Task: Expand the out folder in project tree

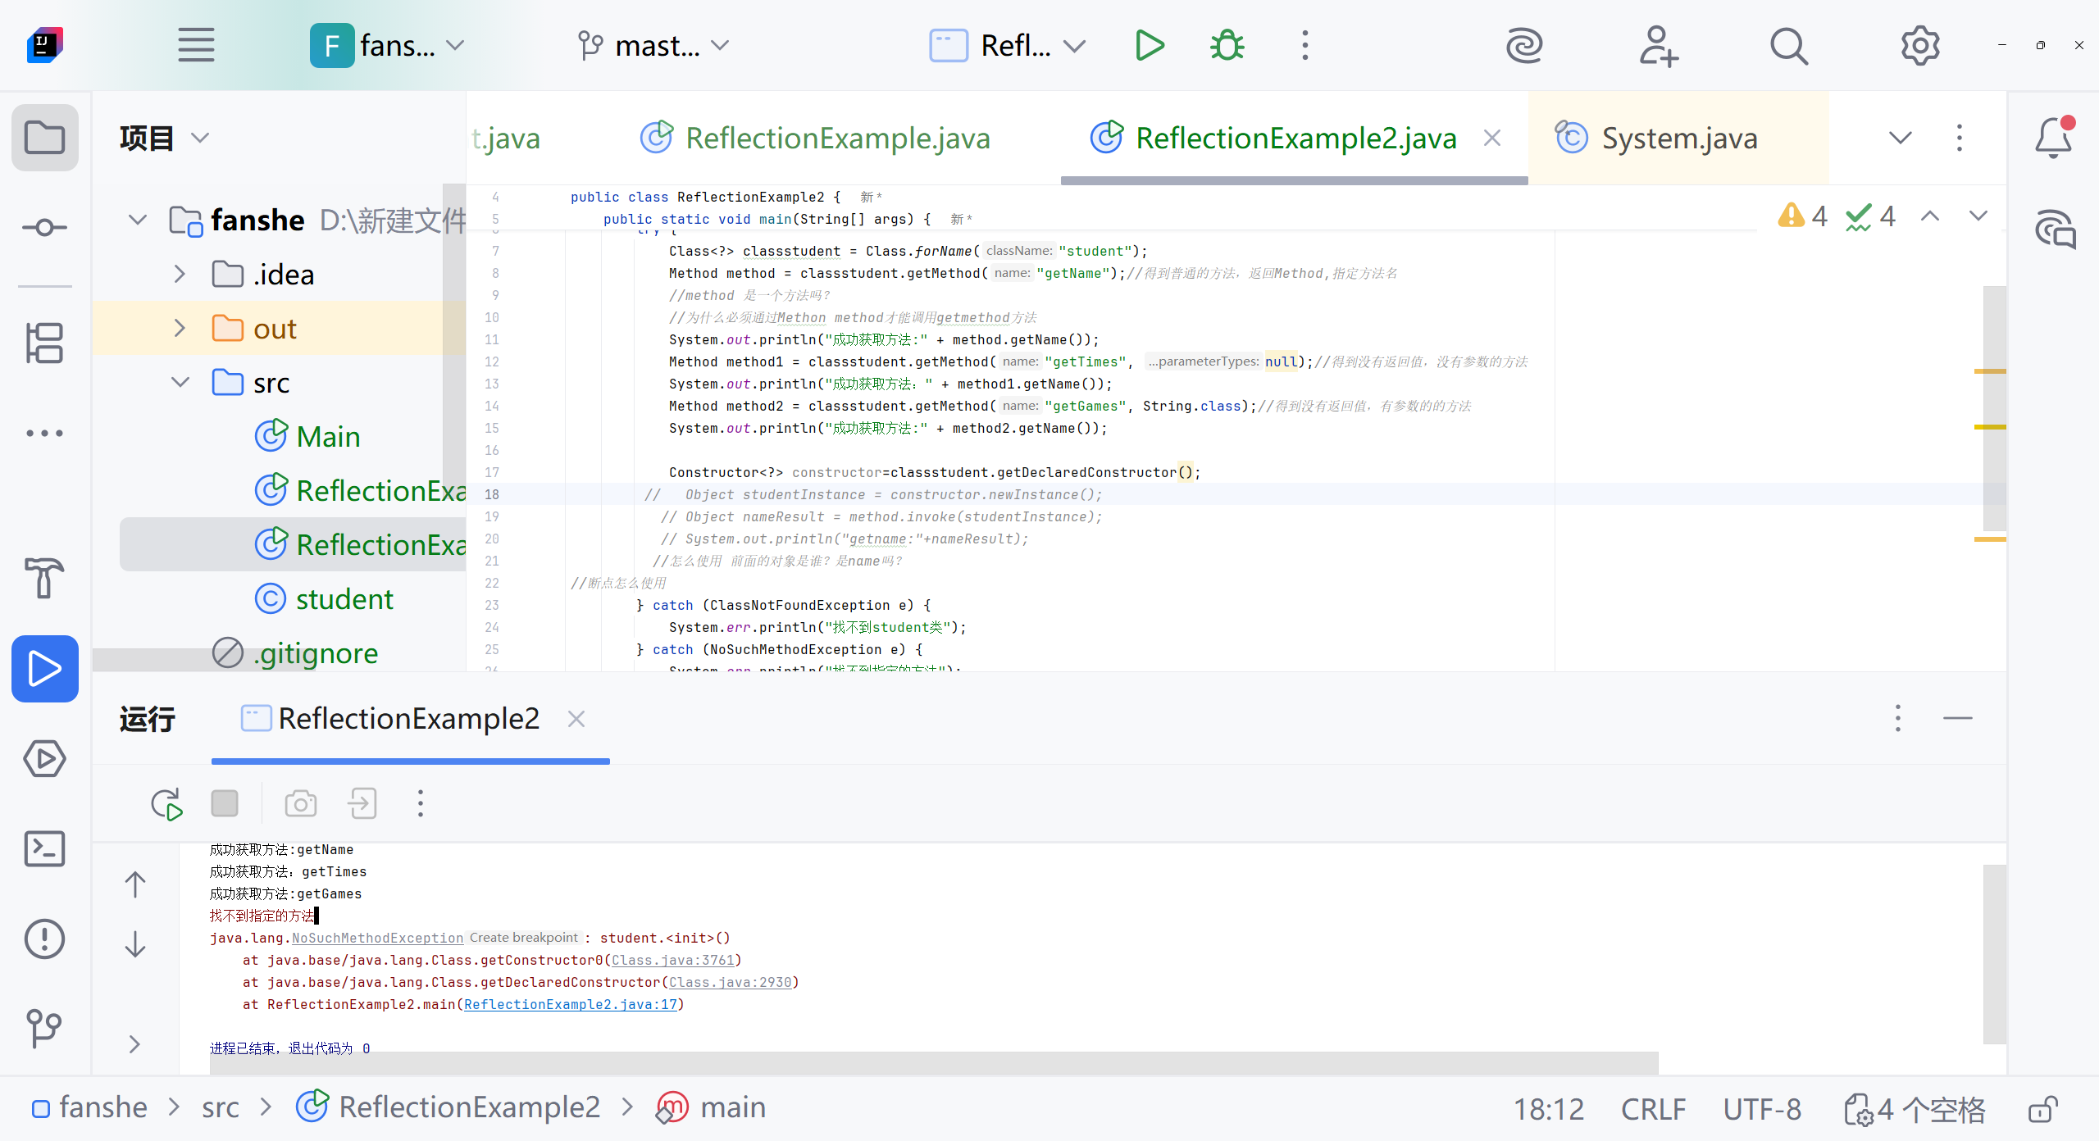Action: click(180, 329)
